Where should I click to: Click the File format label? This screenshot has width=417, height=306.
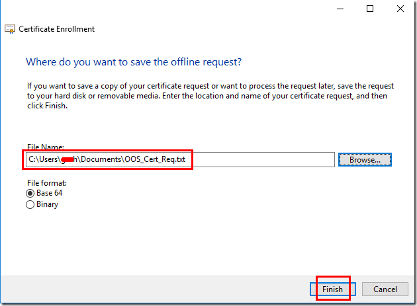(47, 183)
